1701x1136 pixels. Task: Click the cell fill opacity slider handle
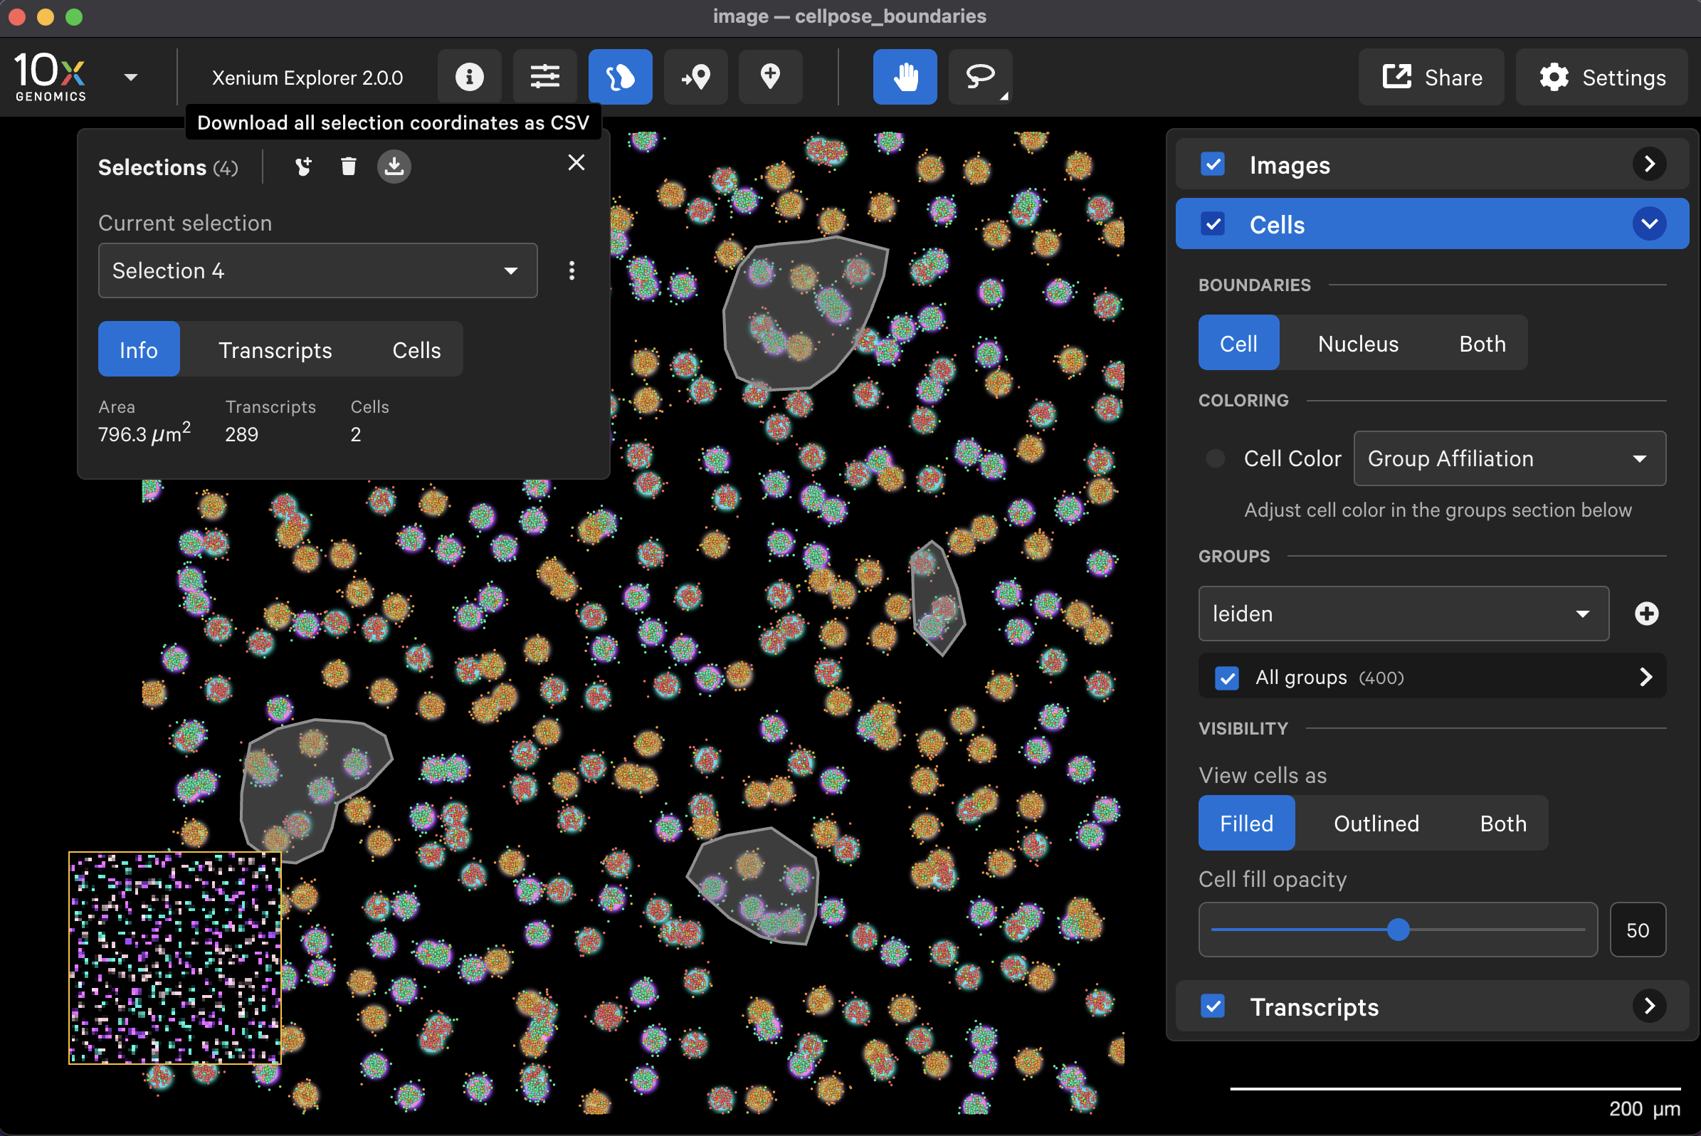(x=1399, y=930)
